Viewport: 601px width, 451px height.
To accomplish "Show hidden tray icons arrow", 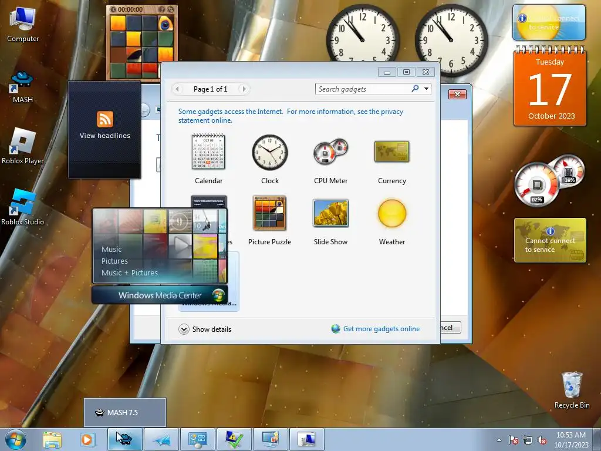I will pyautogui.click(x=499, y=440).
